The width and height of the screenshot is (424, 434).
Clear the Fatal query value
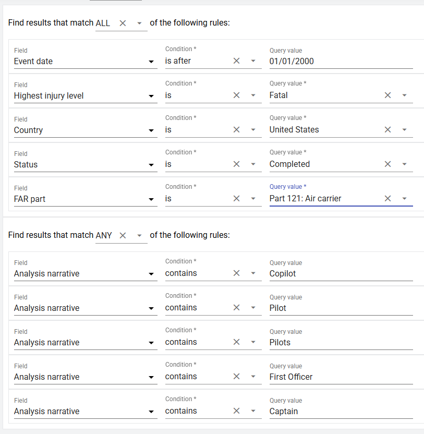[387, 95]
